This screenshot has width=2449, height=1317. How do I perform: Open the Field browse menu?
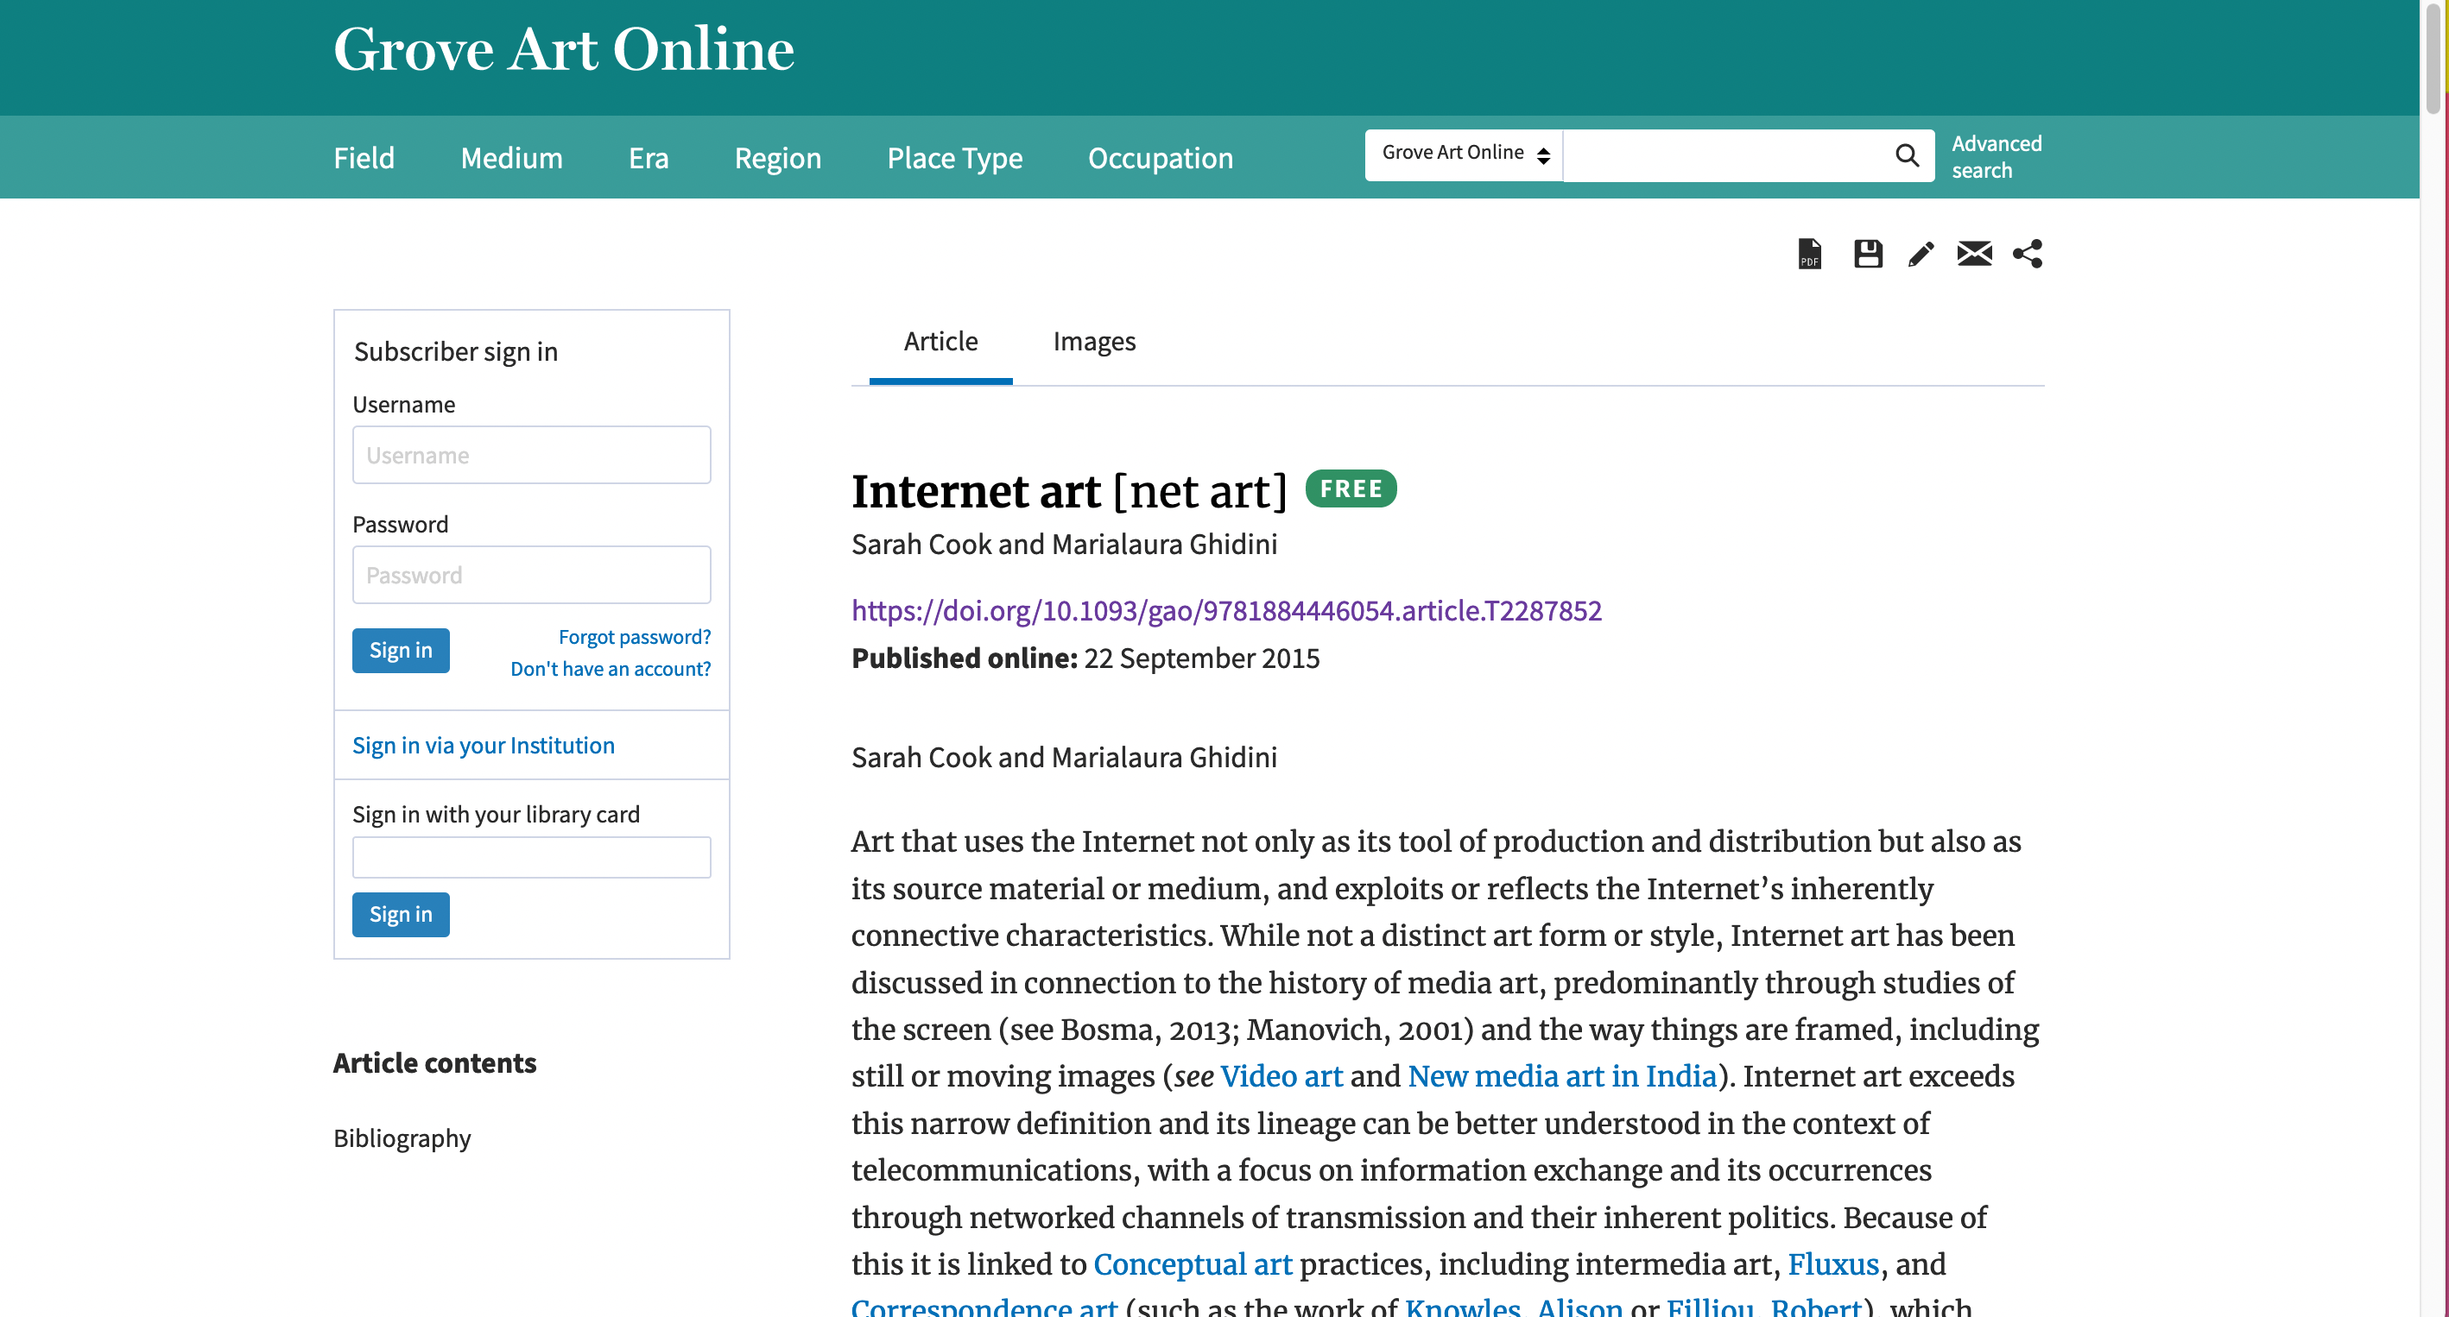364,158
